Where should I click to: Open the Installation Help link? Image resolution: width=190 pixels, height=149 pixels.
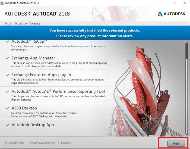tap(15, 143)
